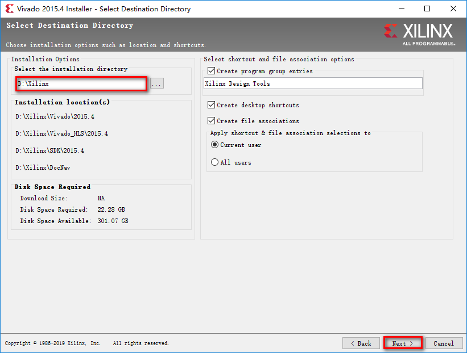Toggle Create desktop shortcuts checkbox
The image size is (467, 353).
[211, 105]
